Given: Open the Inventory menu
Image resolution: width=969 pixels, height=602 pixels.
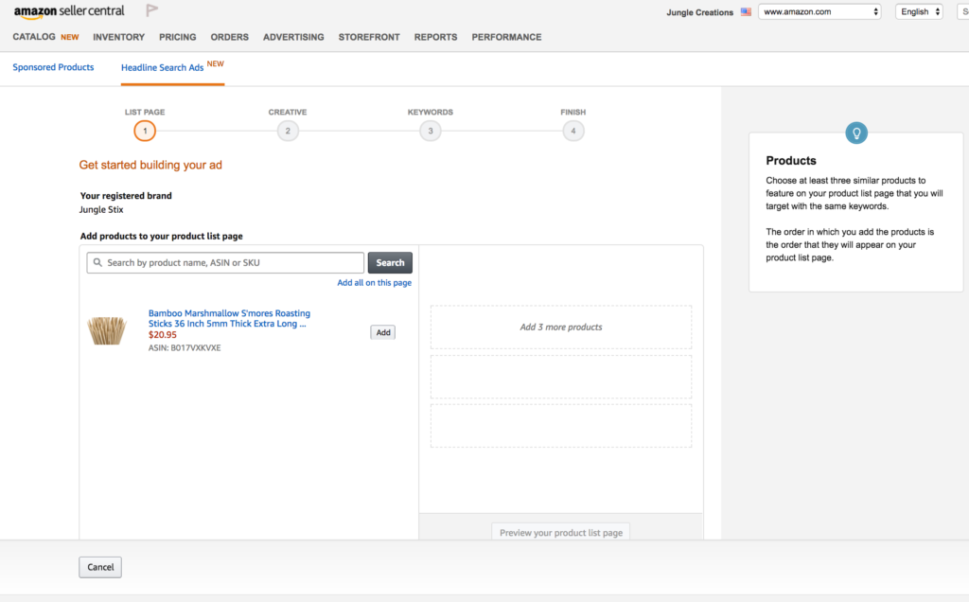Looking at the screenshot, I should point(118,37).
